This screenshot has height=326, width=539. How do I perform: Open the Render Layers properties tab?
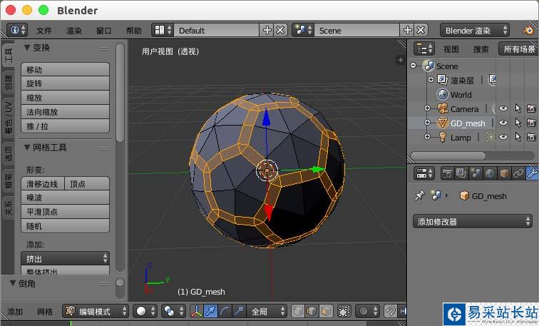[461, 173]
